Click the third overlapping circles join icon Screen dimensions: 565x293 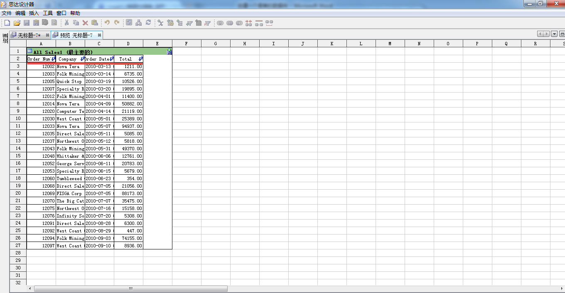point(239,23)
